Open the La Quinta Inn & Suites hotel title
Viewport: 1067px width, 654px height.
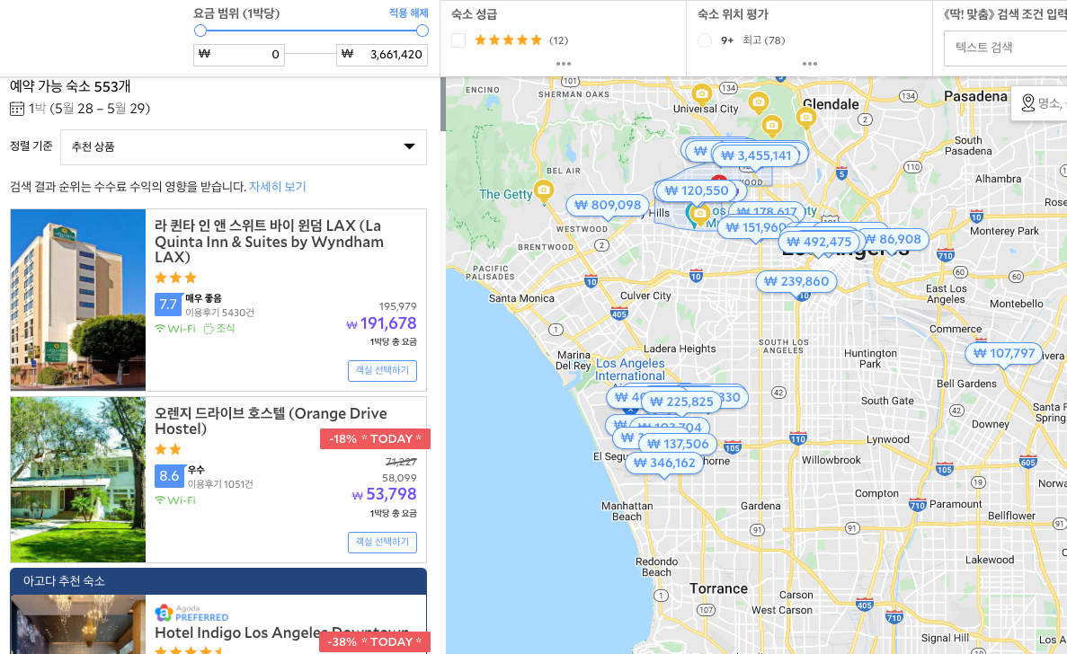[x=269, y=242]
